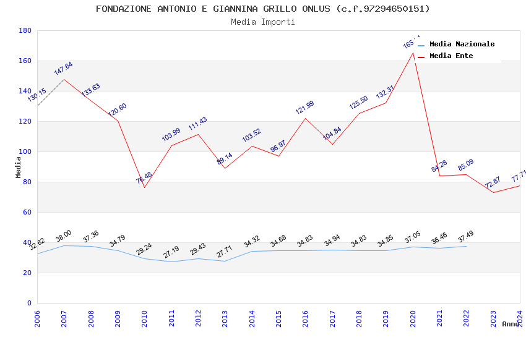Click the 180 y-axis tick label
This screenshot has width=526, height=340.
click(25, 30)
